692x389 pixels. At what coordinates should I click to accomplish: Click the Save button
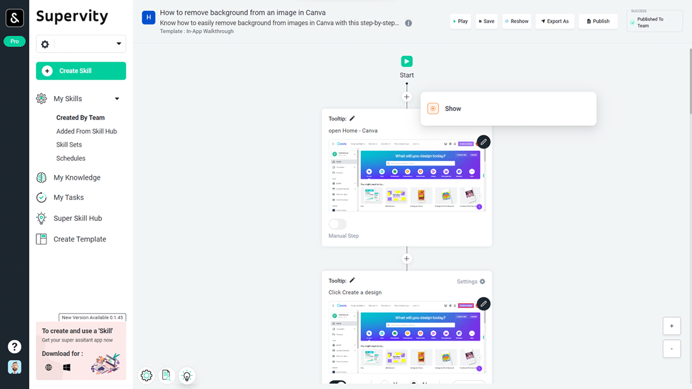click(x=487, y=21)
